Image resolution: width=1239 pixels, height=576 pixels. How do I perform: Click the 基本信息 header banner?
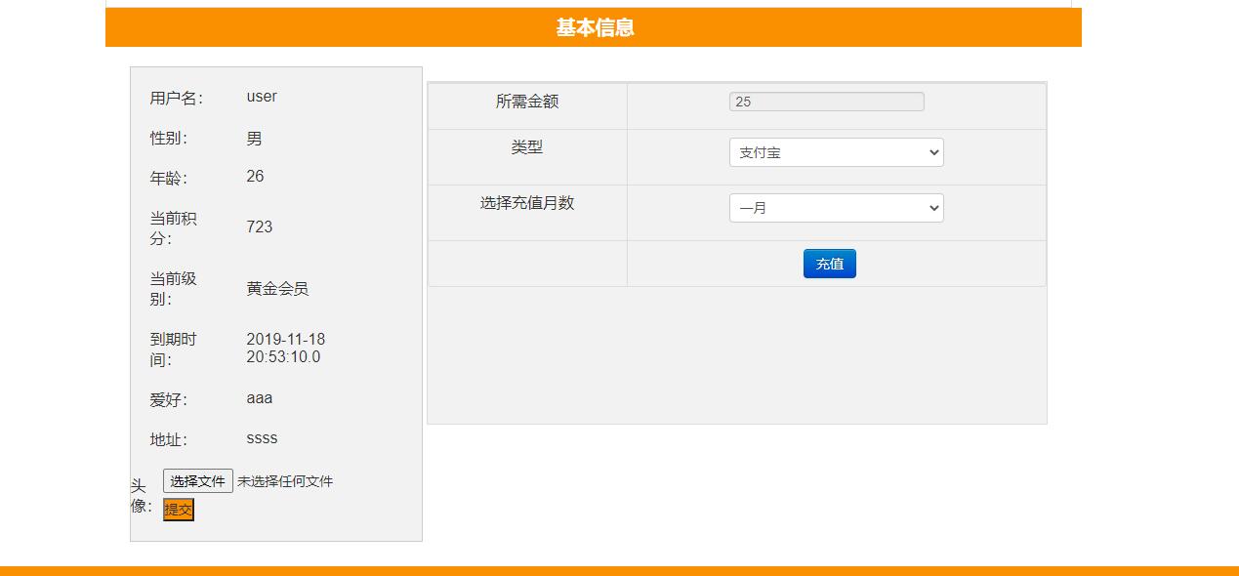point(594,27)
